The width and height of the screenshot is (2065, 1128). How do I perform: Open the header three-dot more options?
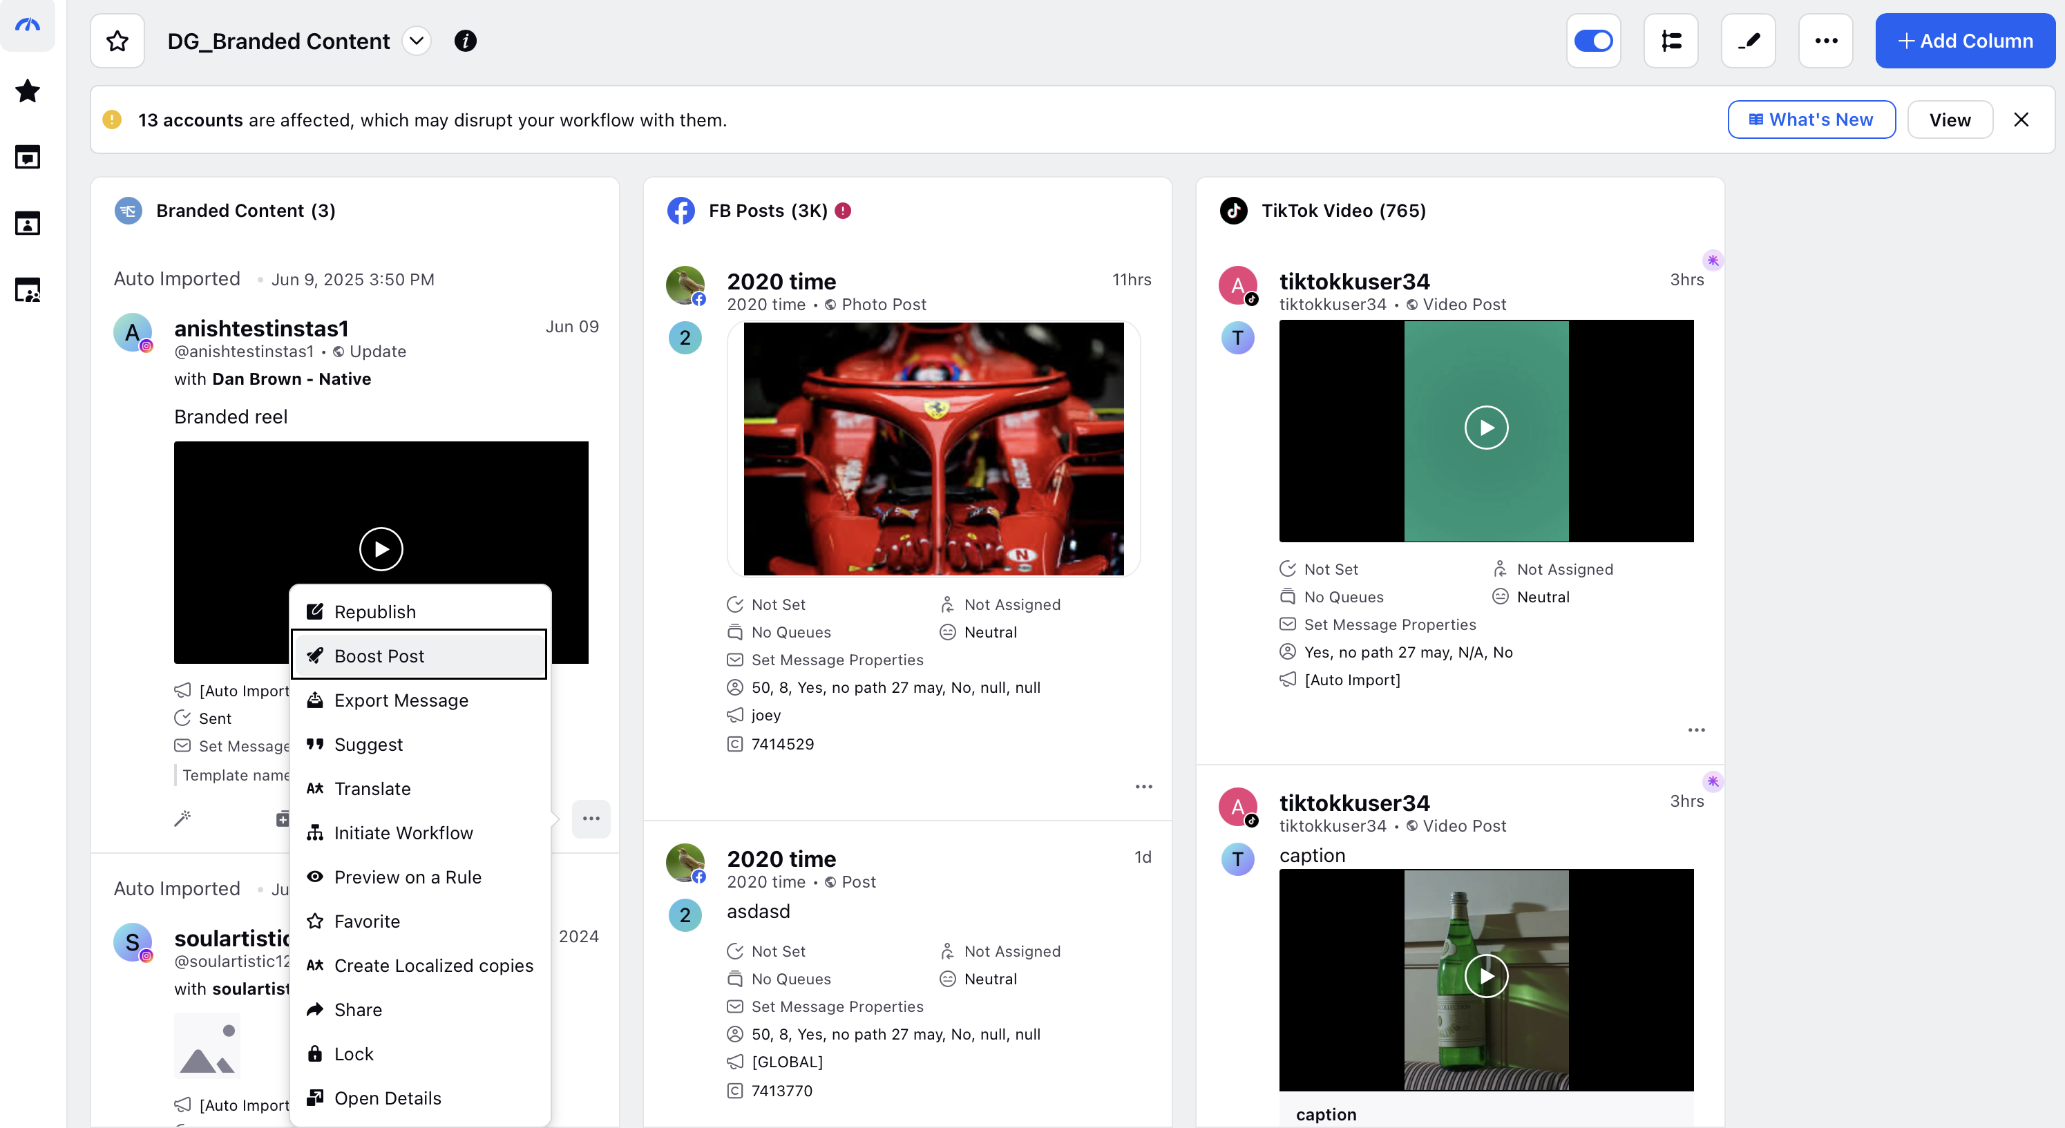click(1826, 41)
